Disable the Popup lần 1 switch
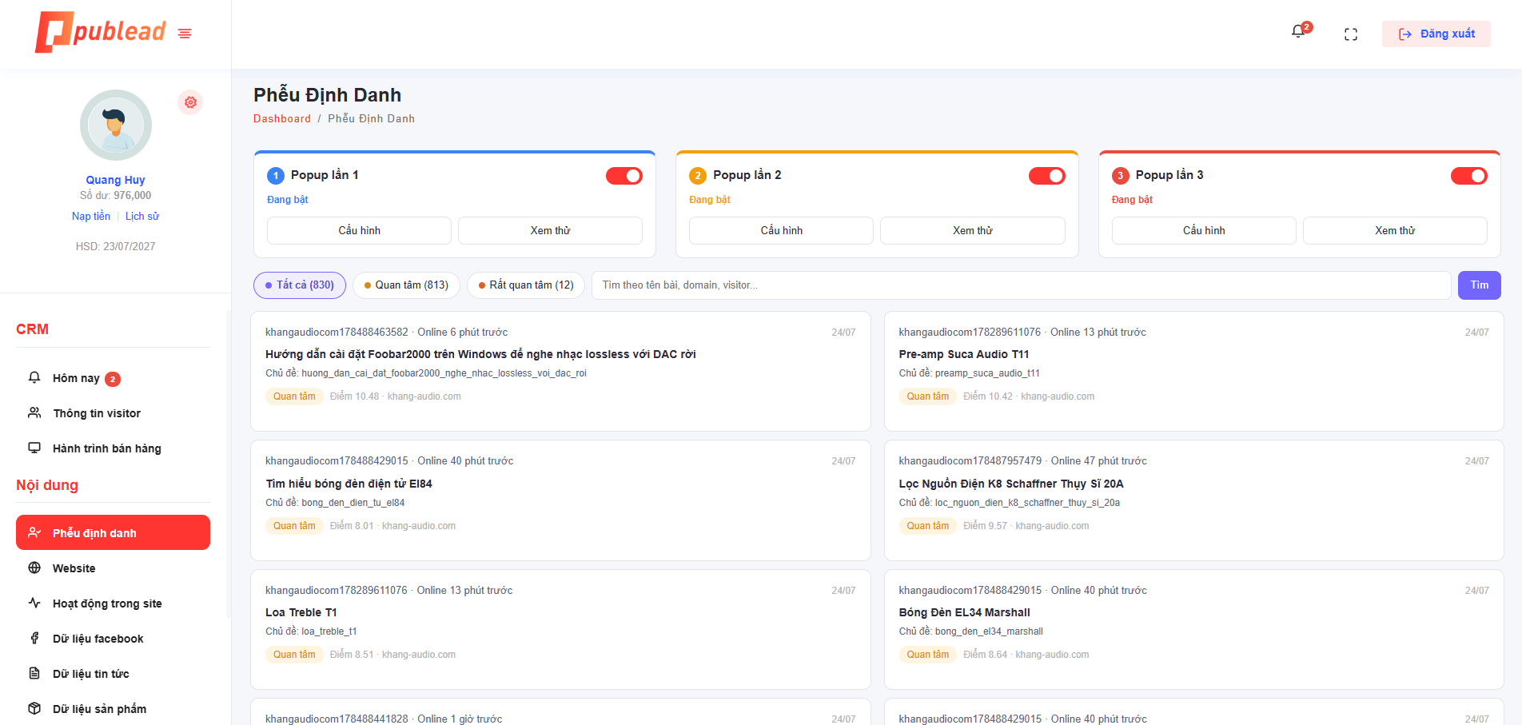The image size is (1522, 725). pyautogui.click(x=624, y=176)
